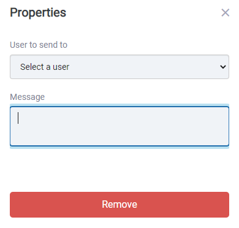Click the Select a user placeholder text
The height and width of the screenshot is (228, 239).
point(45,67)
